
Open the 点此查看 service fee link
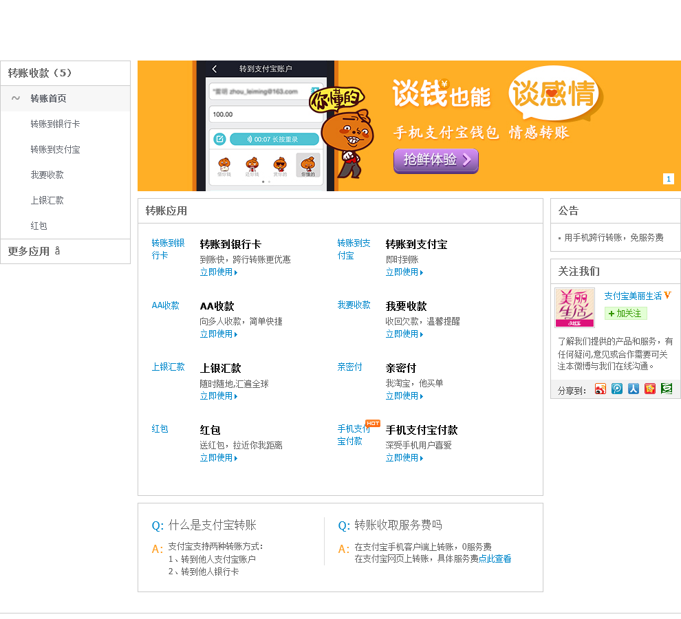(x=495, y=558)
